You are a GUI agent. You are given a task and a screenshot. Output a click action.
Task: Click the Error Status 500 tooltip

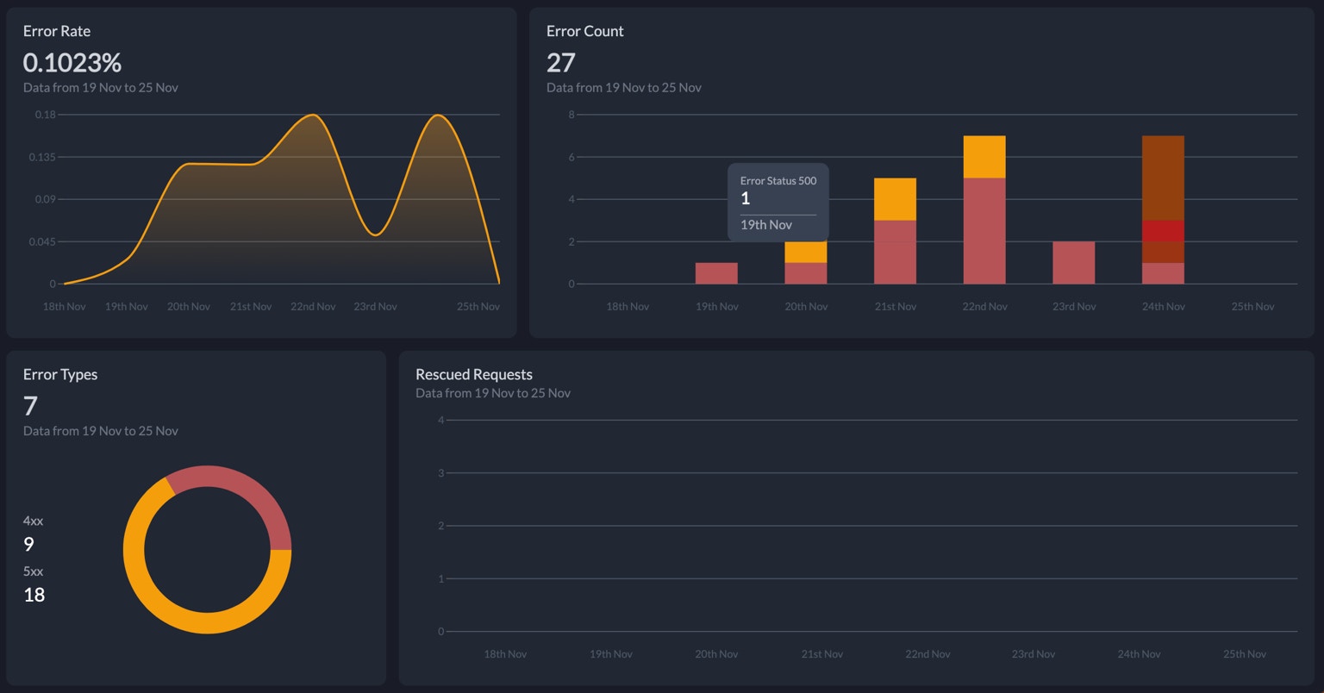point(778,203)
